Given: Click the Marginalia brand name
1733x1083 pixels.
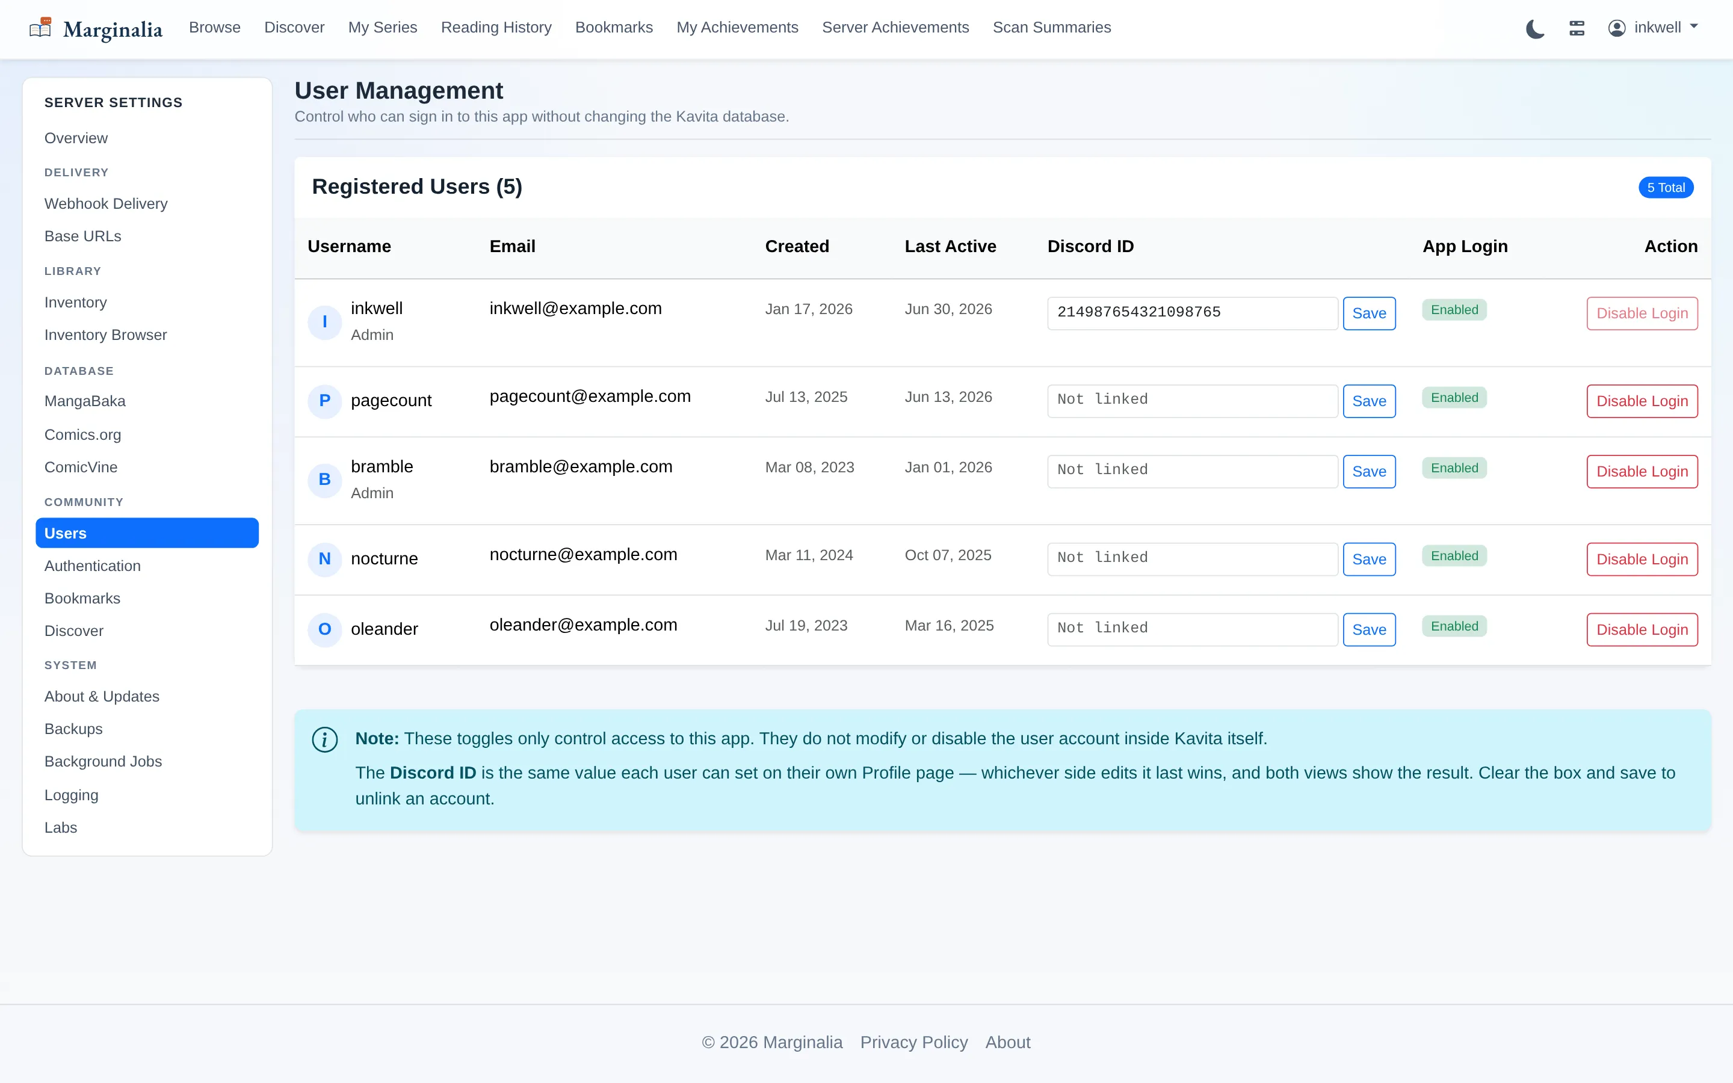Looking at the screenshot, I should click(x=113, y=29).
